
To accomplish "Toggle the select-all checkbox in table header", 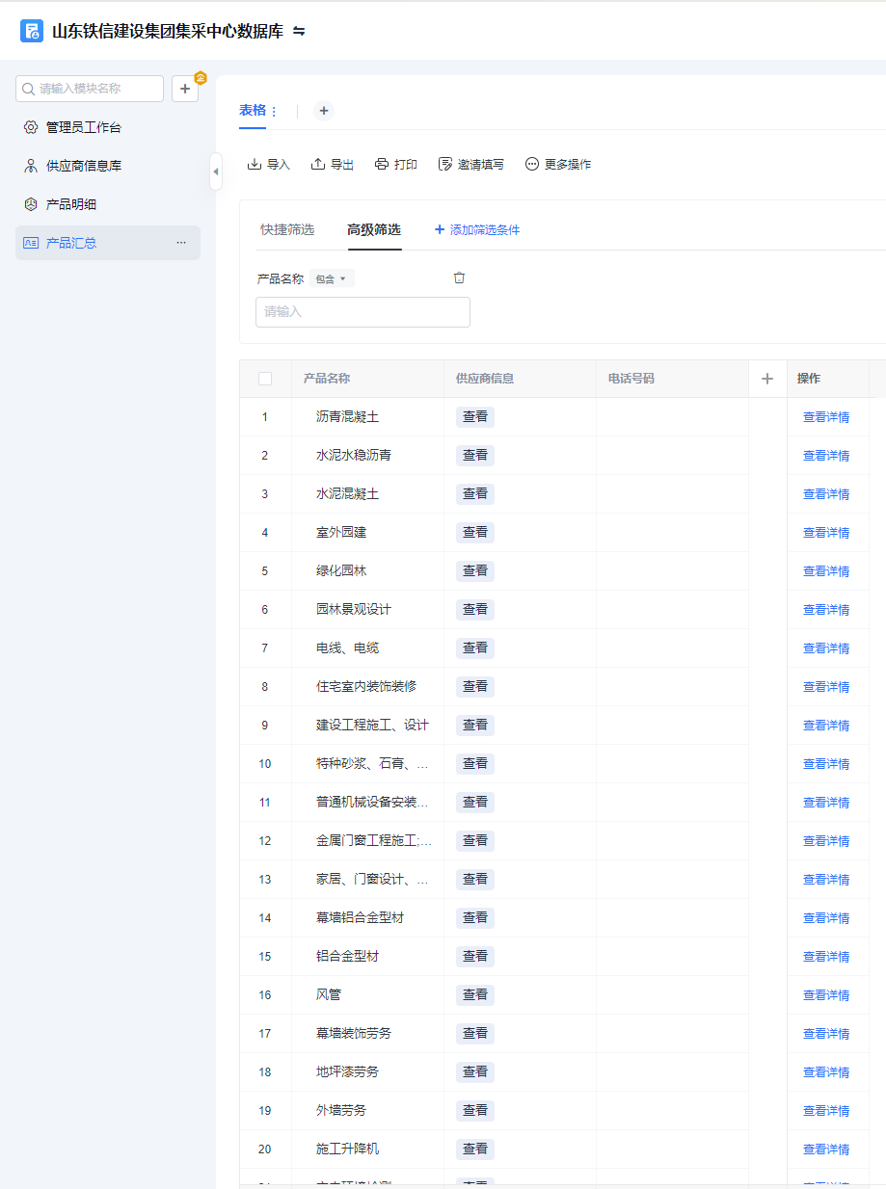I will click(265, 379).
